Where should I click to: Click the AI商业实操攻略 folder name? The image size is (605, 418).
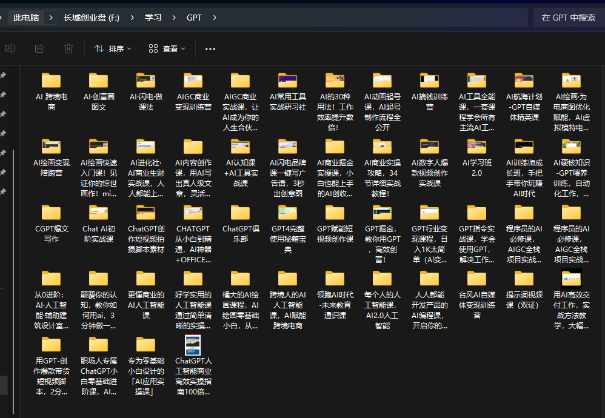[x=382, y=178]
